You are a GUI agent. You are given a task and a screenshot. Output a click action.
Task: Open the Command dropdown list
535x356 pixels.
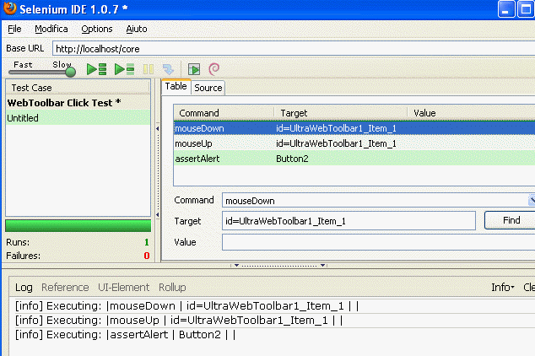532,201
